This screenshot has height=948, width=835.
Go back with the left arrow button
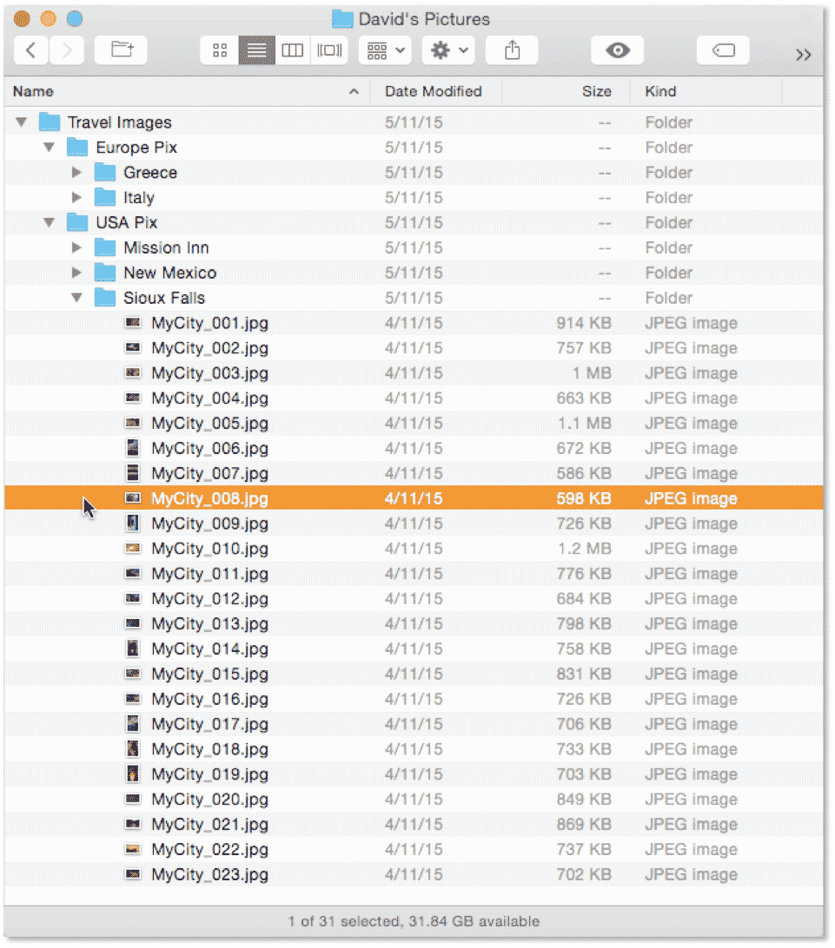pyautogui.click(x=31, y=50)
